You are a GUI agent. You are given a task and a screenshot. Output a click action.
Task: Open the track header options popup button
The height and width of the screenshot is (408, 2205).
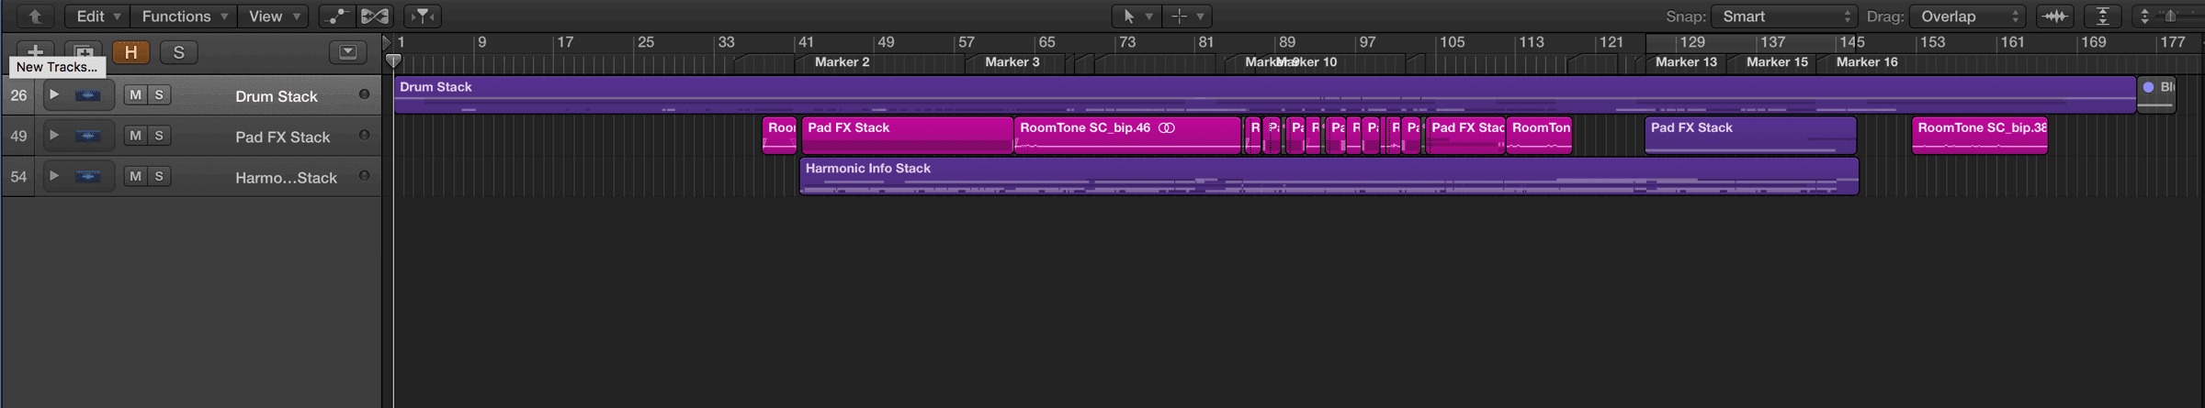tap(348, 52)
